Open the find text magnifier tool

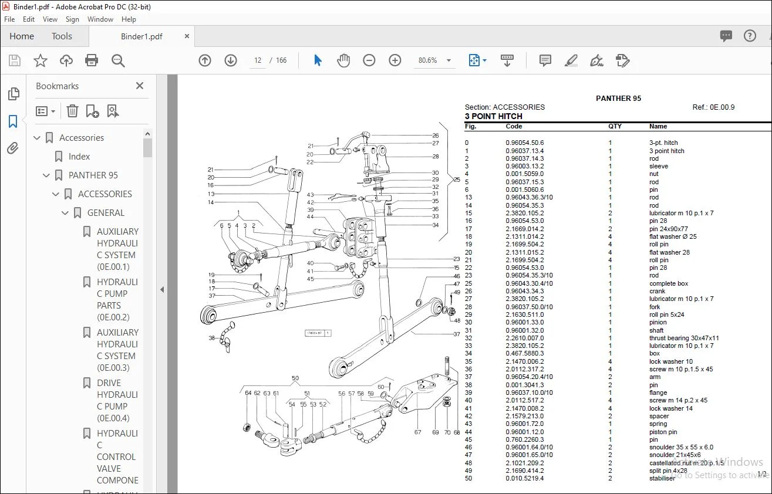[x=118, y=60]
